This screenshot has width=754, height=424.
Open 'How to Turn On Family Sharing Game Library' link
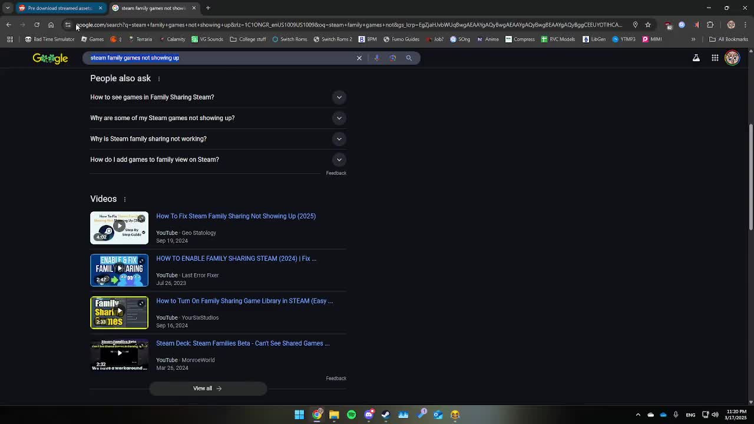pos(244,301)
